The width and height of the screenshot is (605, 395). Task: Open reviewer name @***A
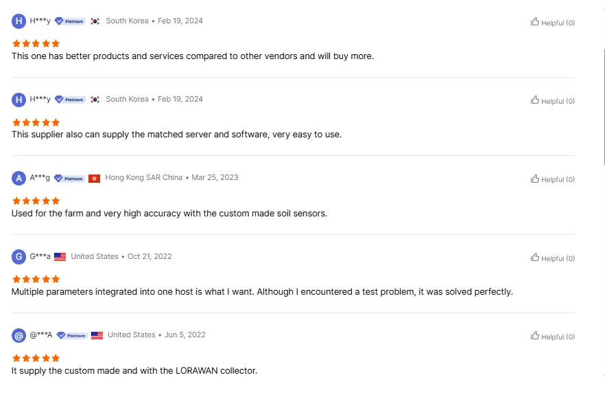point(41,335)
